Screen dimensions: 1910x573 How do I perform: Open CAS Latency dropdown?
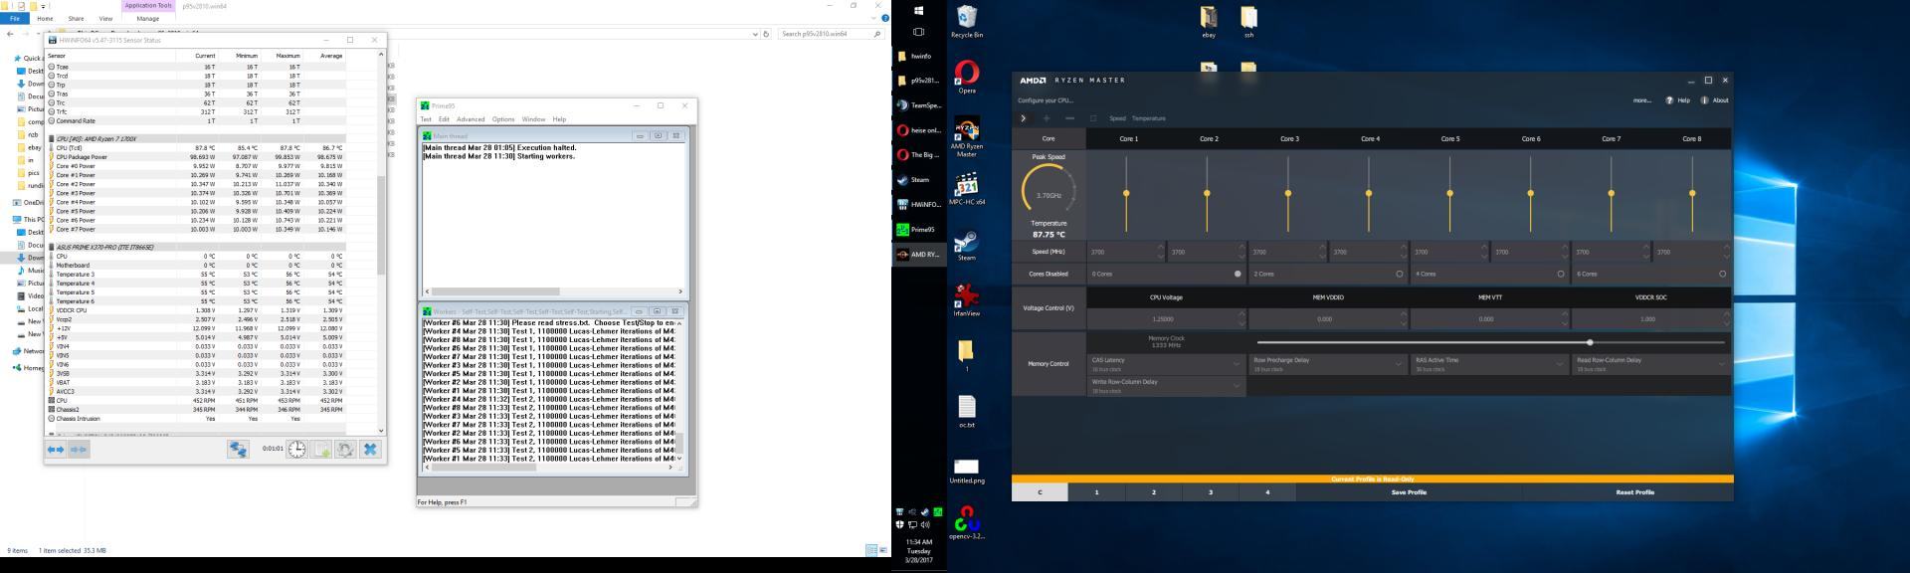pyautogui.click(x=1167, y=364)
